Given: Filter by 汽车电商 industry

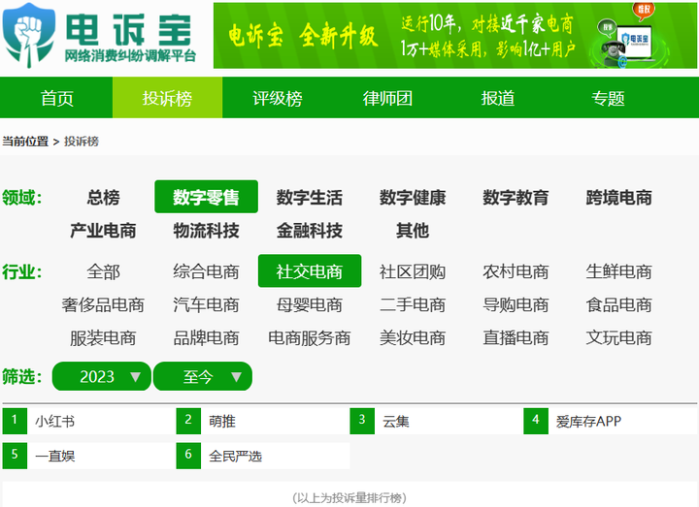Looking at the screenshot, I should 206,305.
